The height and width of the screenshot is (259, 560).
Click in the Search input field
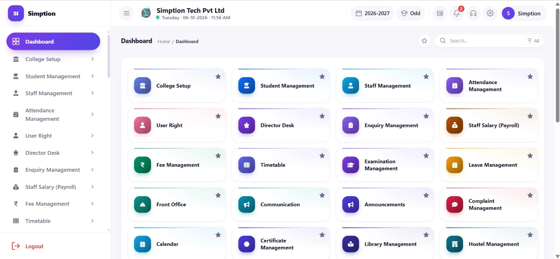coord(485,41)
